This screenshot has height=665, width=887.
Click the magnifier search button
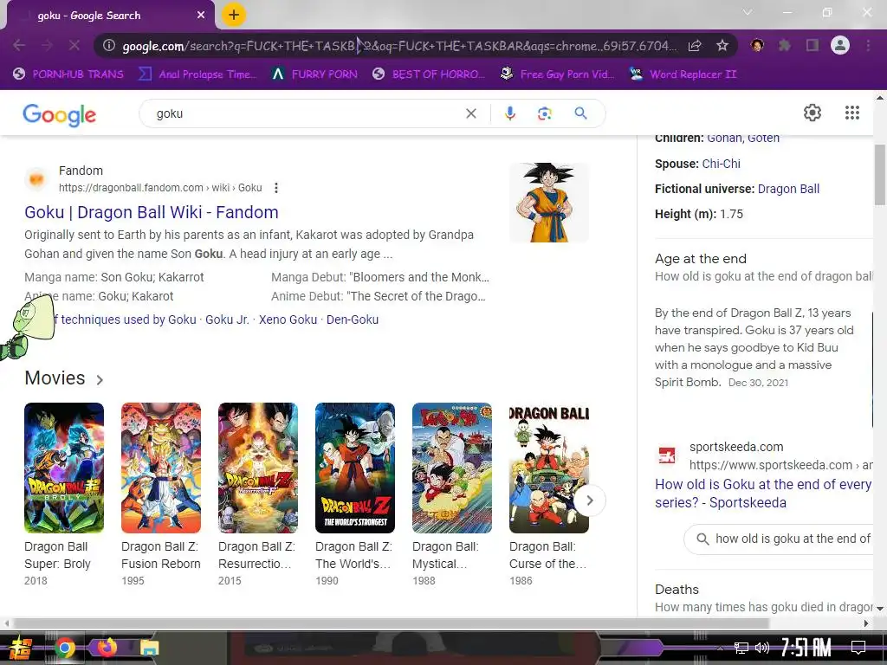580,113
